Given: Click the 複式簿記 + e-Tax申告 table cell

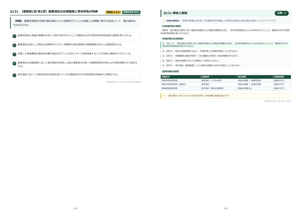Looking at the screenshot, I should (x=219, y=81).
